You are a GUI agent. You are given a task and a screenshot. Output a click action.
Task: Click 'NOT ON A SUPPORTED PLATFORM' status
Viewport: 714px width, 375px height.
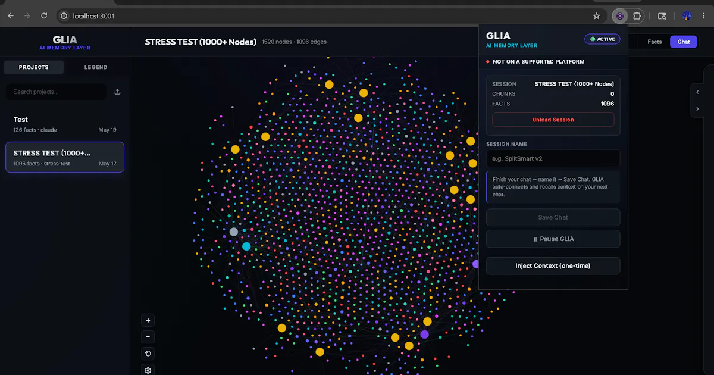coord(538,61)
